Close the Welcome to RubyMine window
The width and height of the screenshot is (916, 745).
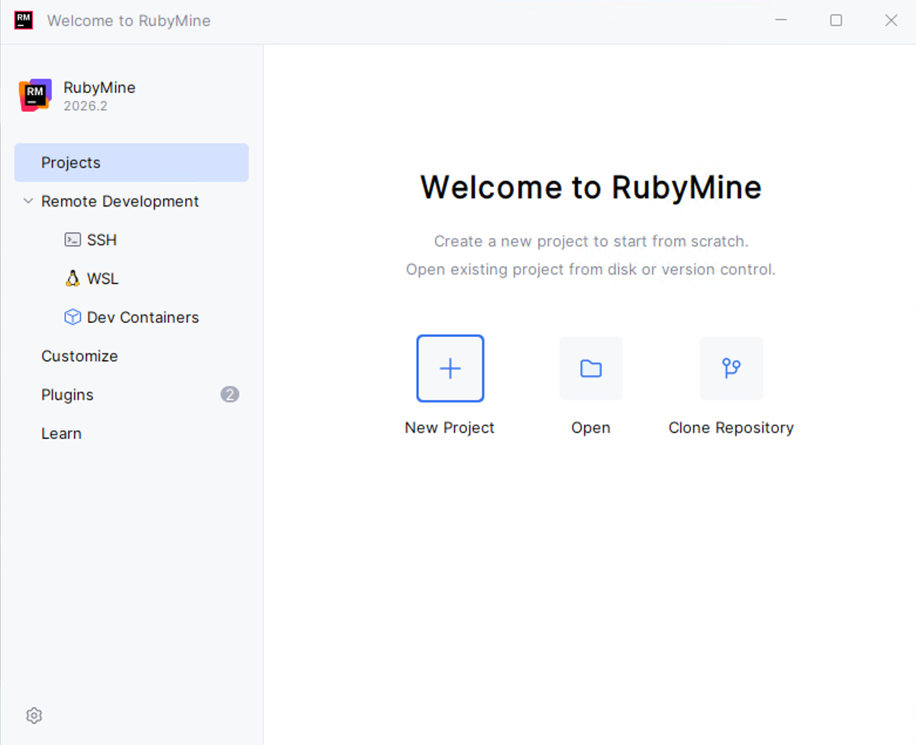(891, 20)
